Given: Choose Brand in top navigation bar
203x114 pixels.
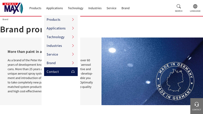Looking at the screenshot, I should pos(125,8).
